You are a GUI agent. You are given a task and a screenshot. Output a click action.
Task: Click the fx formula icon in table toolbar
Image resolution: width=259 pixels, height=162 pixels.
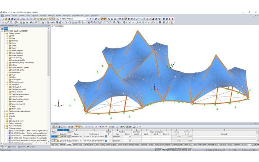click(x=137, y=127)
